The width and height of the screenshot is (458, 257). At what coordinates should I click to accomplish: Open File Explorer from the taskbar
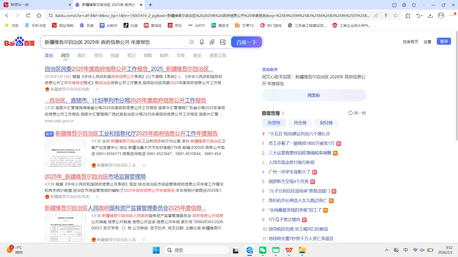pos(302,250)
